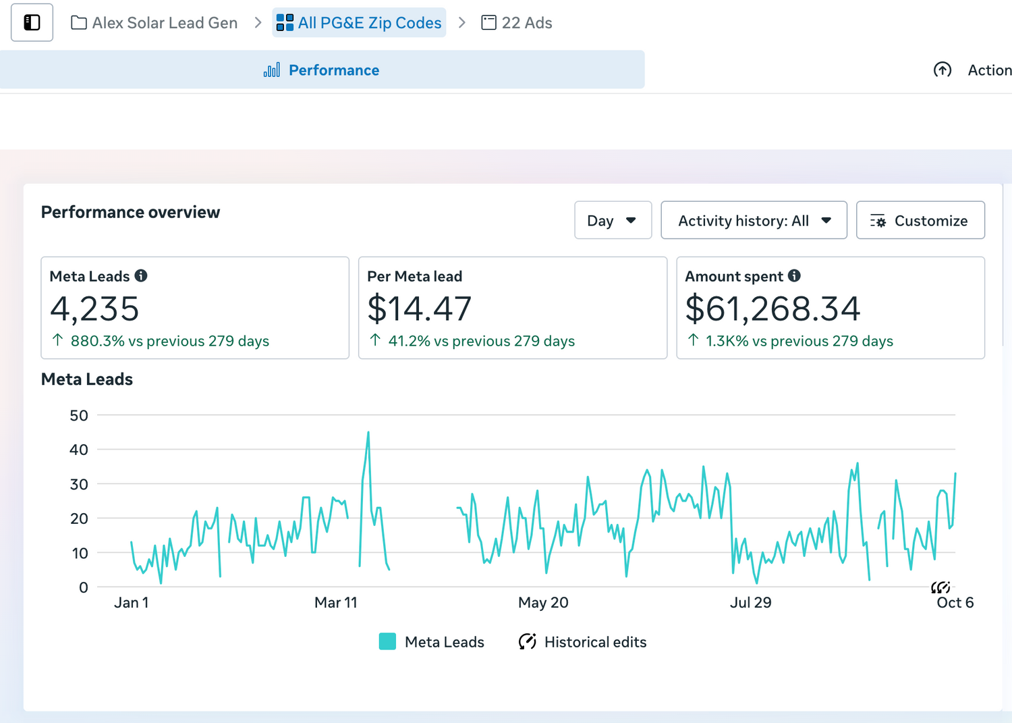
Task: Click first breadcrumb chevron after campaign name
Action: 258,23
